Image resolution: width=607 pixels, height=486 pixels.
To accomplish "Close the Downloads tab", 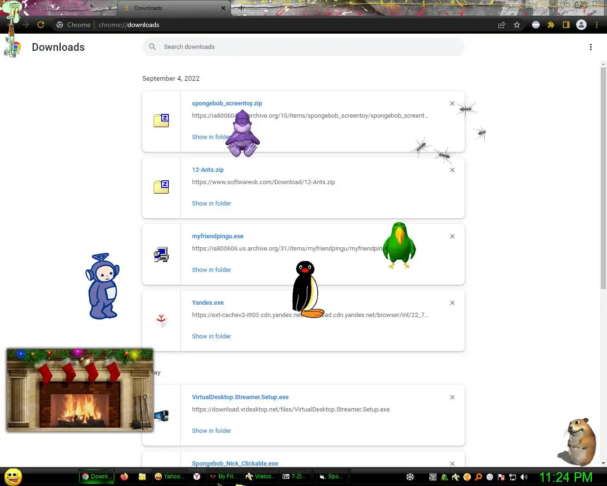I will coord(223,8).
